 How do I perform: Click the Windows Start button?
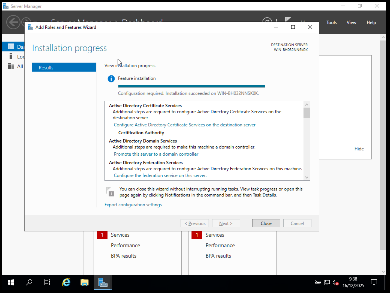click(11, 282)
